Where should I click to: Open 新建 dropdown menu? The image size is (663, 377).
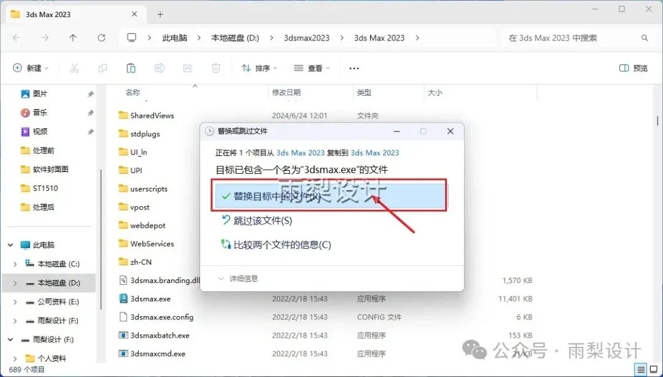[31, 68]
